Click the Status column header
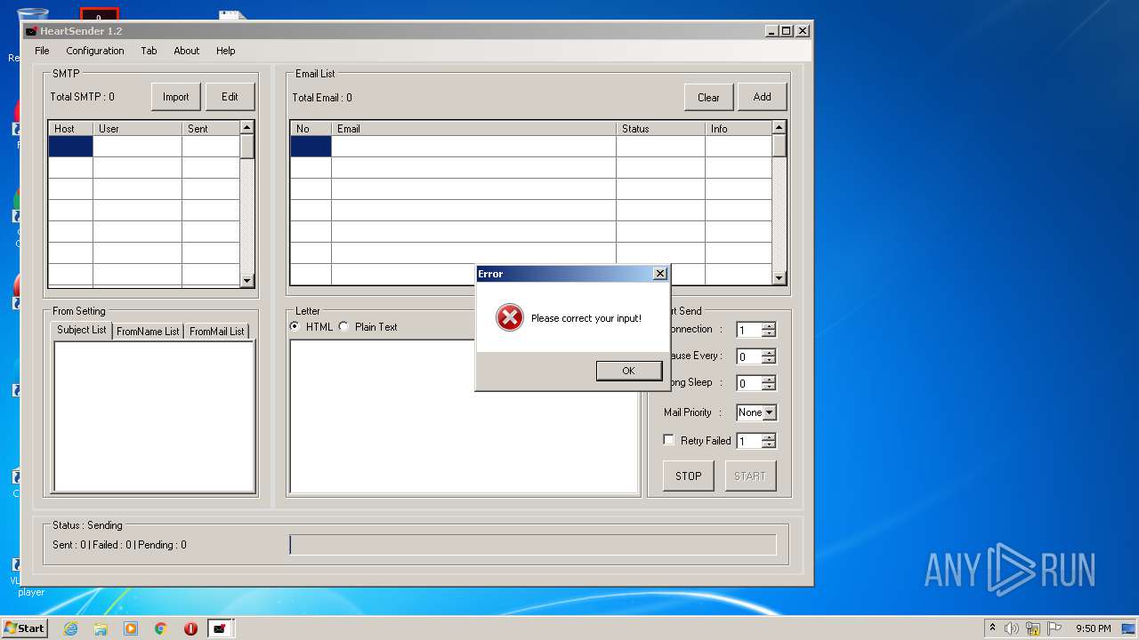This screenshot has width=1139, height=640. coord(660,129)
